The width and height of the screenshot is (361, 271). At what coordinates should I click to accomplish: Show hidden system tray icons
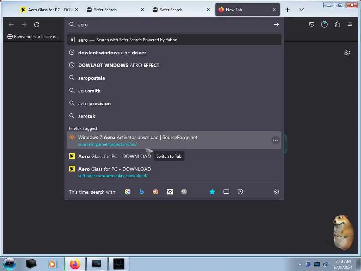click(300, 264)
